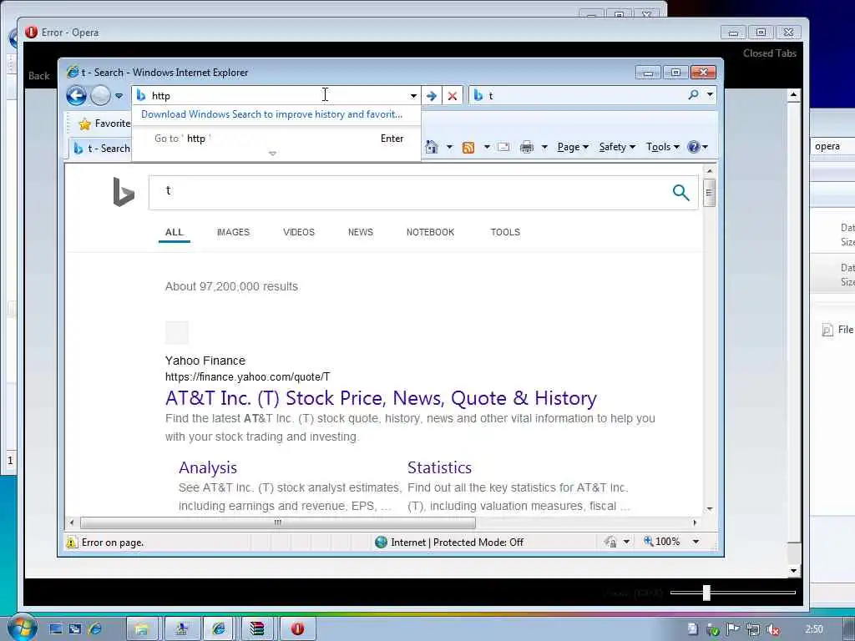Expand the address bar autocomplete dropdown arrow
Image resolution: width=855 pixels, height=641 pixels.
(x=413, y=96)
